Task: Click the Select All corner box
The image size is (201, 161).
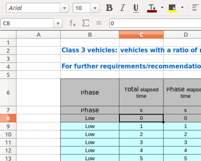Action: 8,34
